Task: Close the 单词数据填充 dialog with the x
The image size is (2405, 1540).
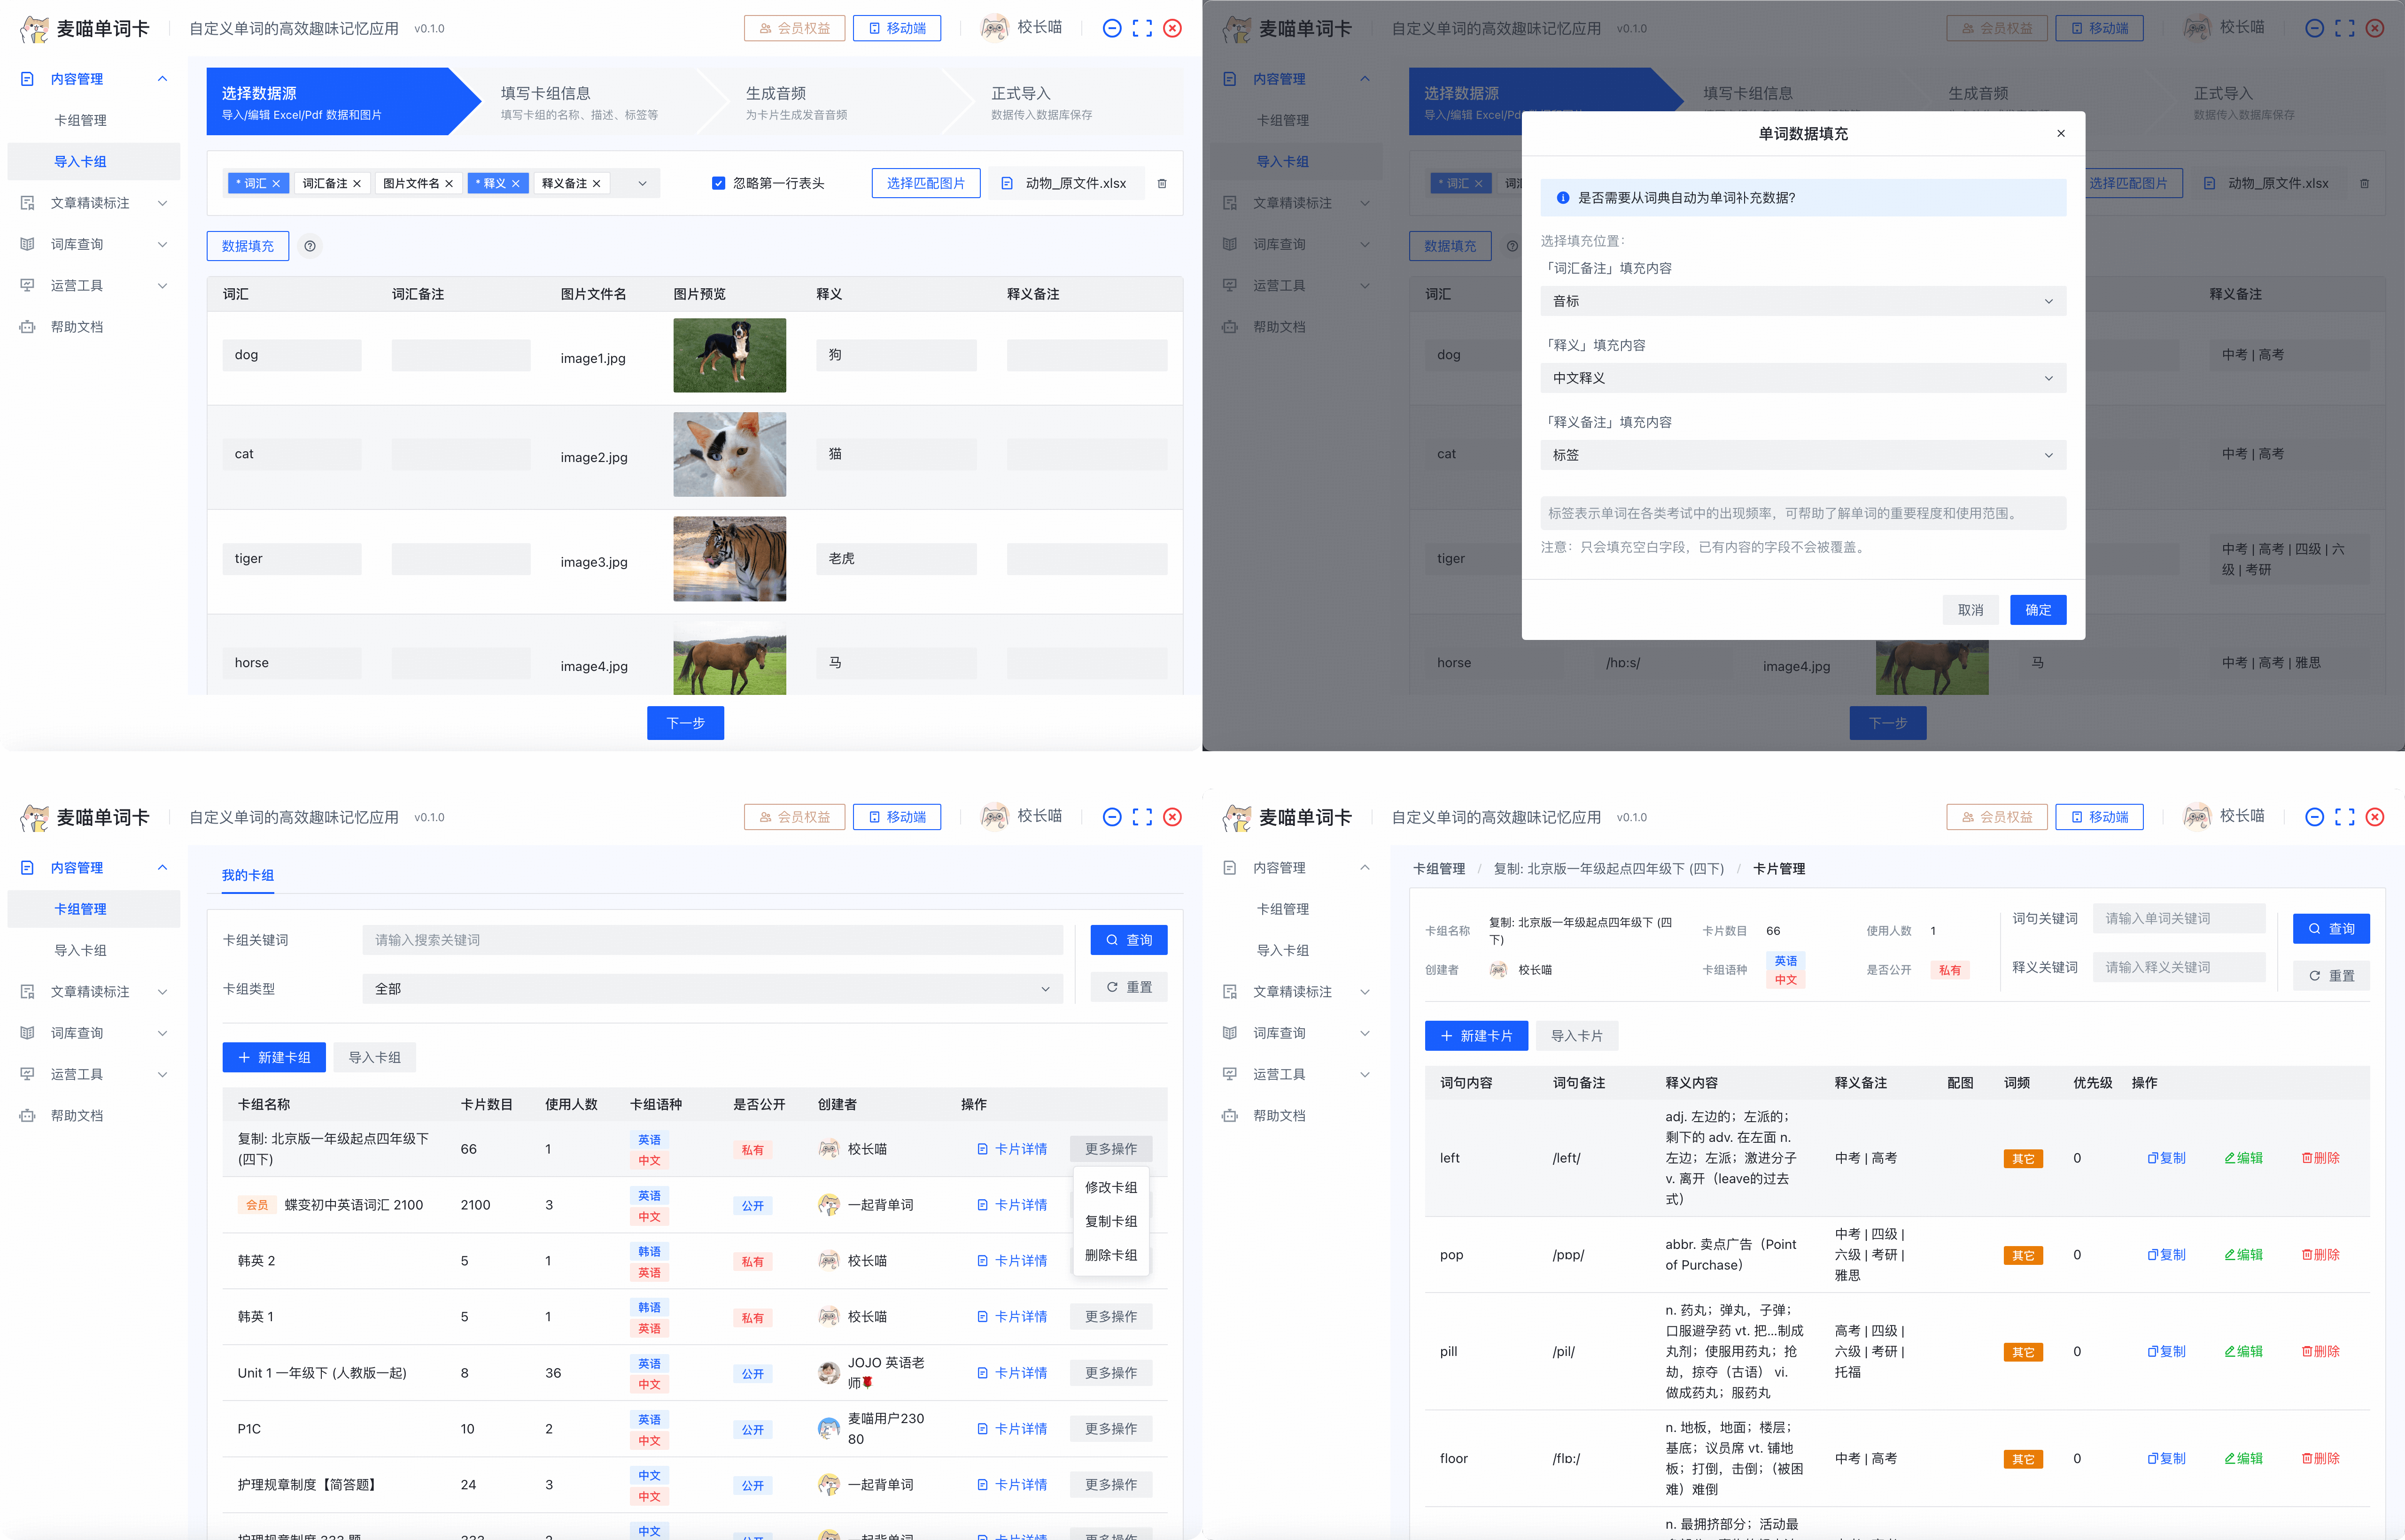Action: pos(2060,133)
